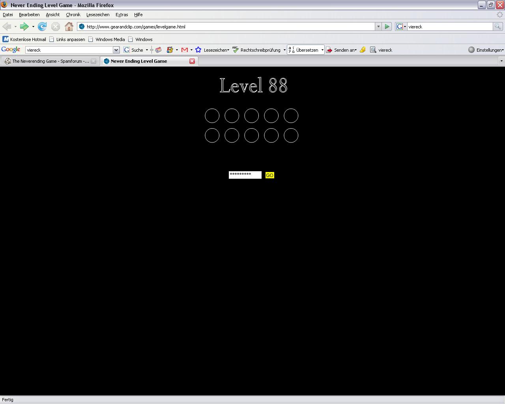Toggle the third circle in bottom row
This screenshot has height=404, width=505.
251,135
